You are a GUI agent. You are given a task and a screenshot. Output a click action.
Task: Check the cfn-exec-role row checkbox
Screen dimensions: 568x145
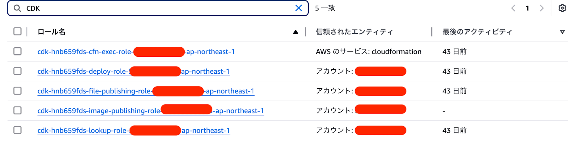pyautogui.click(x=18, y=51)
